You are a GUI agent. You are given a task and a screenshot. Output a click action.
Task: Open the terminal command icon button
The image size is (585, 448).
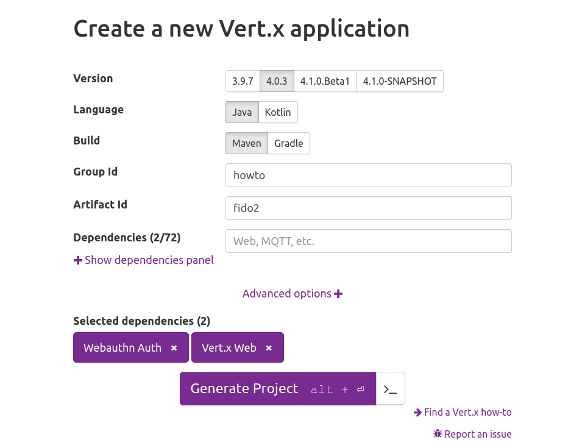click(x=390, y=389)
